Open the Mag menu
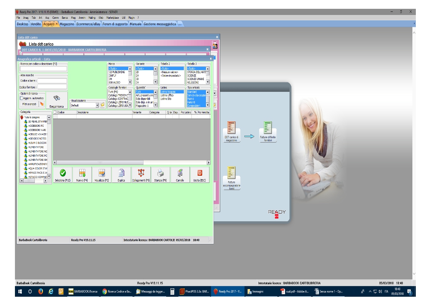Screen dimensions: 430x304 pos(73,18)
